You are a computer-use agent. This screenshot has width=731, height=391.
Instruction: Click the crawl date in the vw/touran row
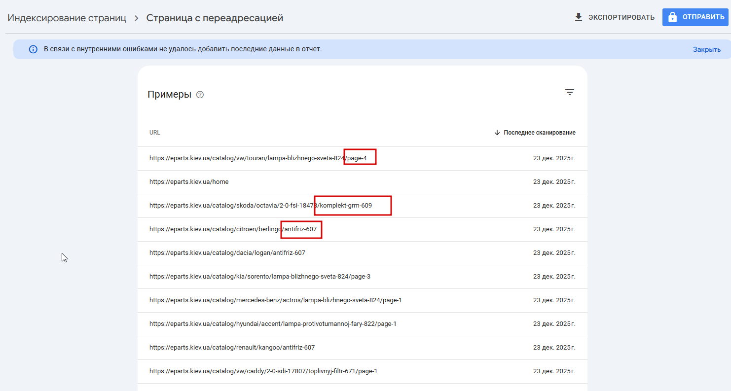click(x=554, y=158)
